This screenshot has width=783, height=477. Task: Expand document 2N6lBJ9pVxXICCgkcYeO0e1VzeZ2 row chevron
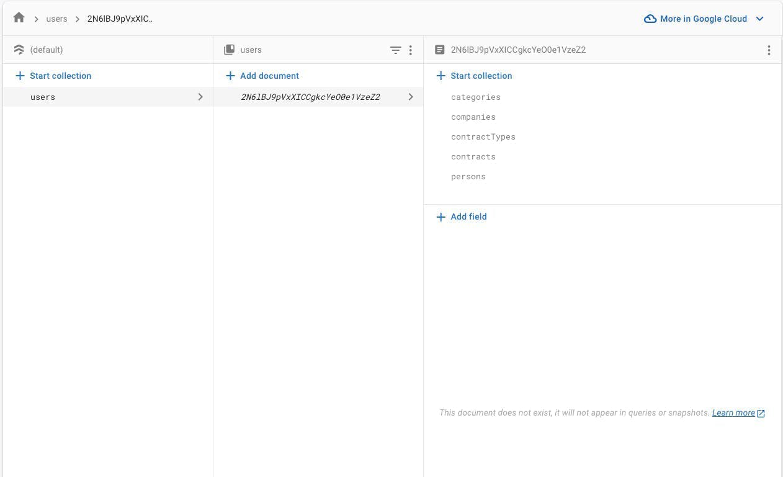[x=411, y=97]
